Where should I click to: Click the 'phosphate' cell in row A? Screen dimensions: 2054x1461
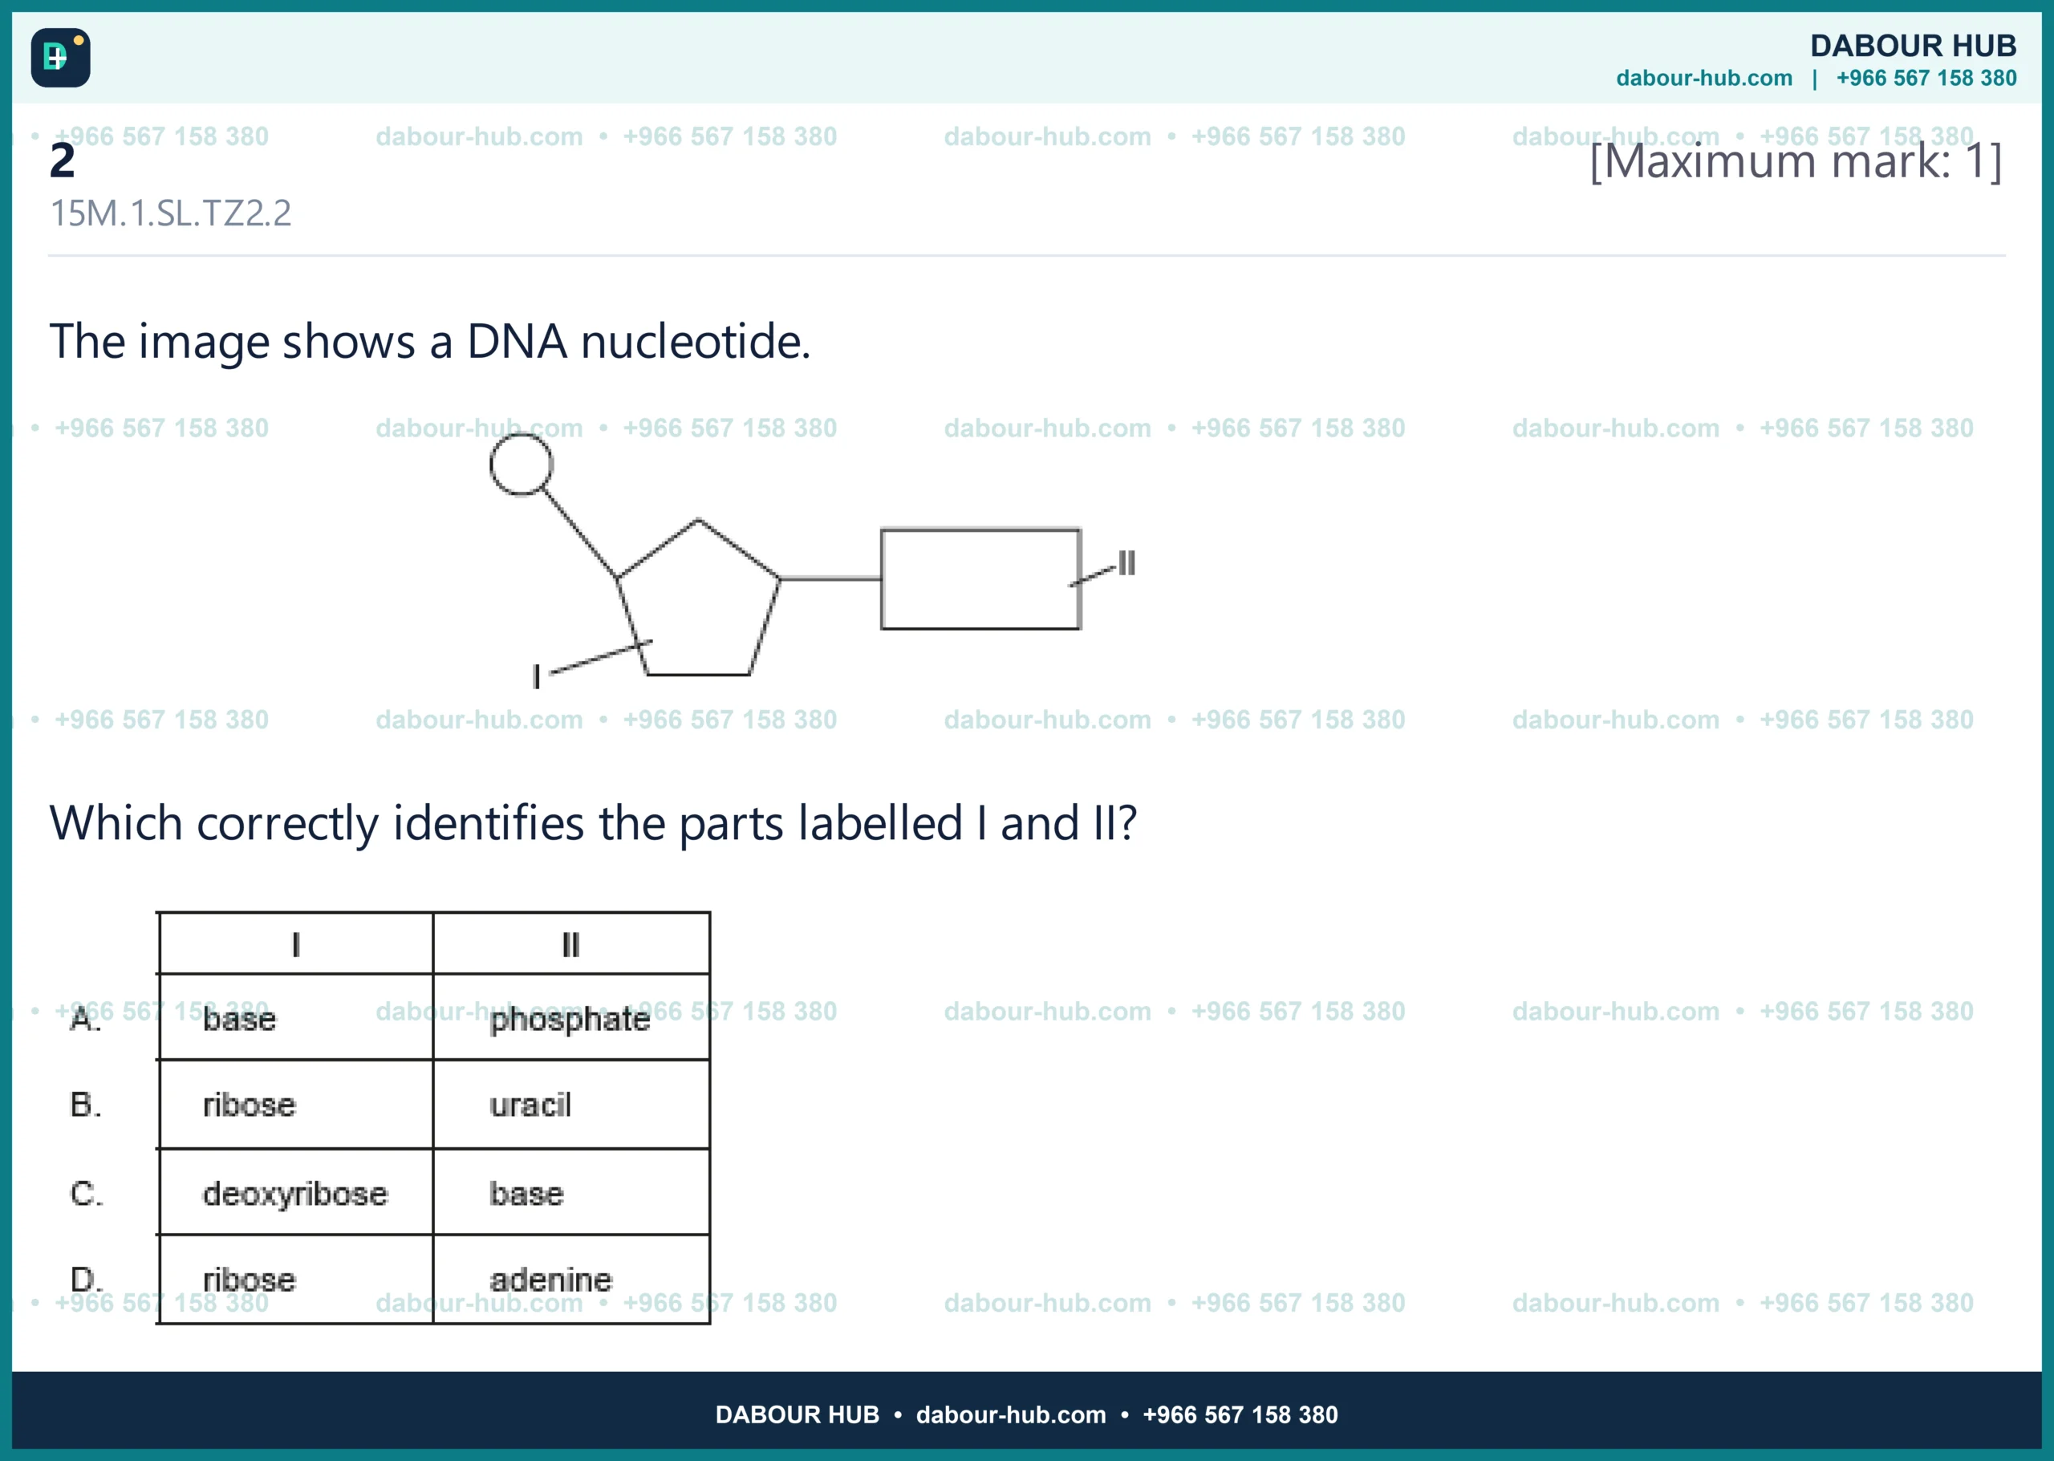point(570,1017)
